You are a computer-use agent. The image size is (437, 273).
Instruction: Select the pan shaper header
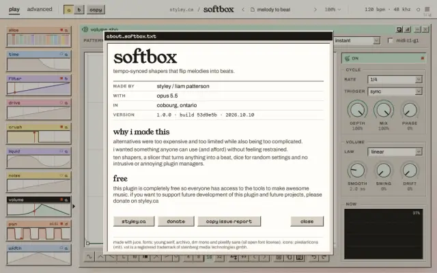click(38, 224)
